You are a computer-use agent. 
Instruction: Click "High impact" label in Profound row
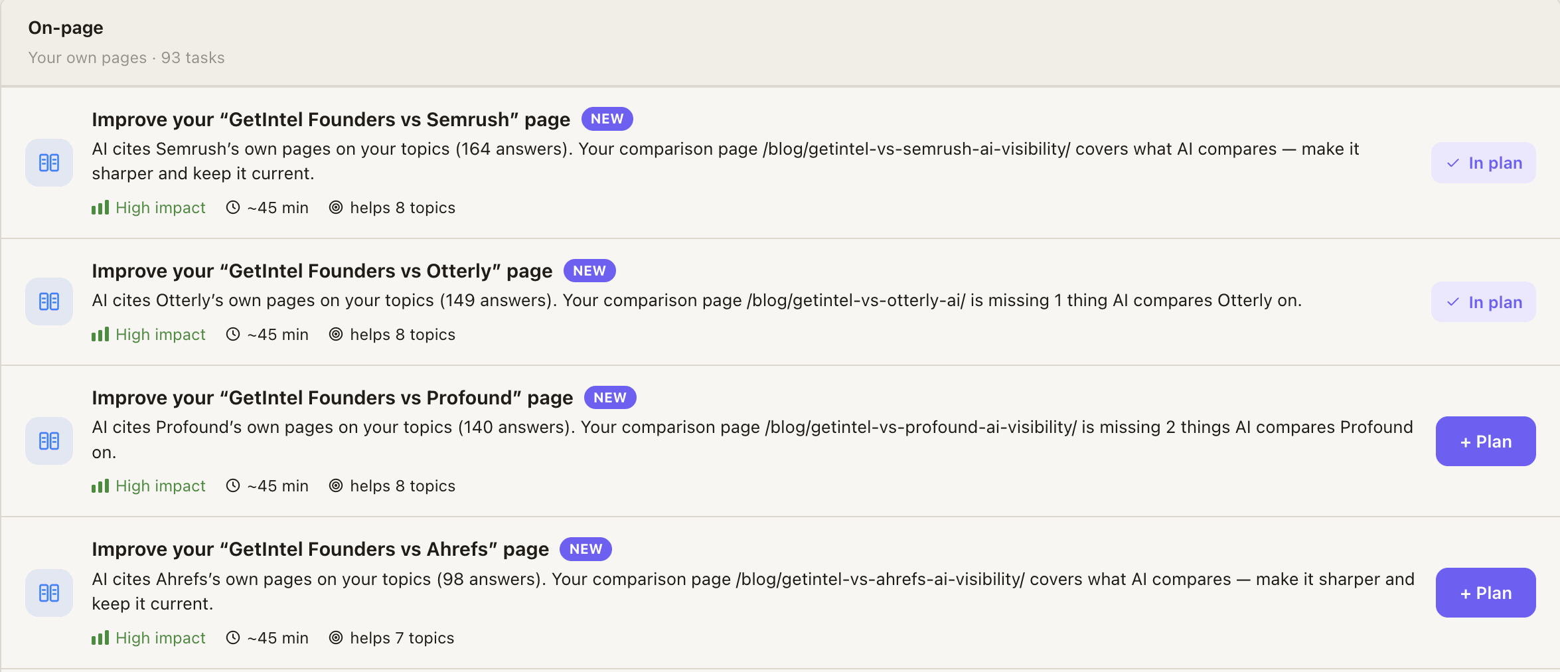161,486
